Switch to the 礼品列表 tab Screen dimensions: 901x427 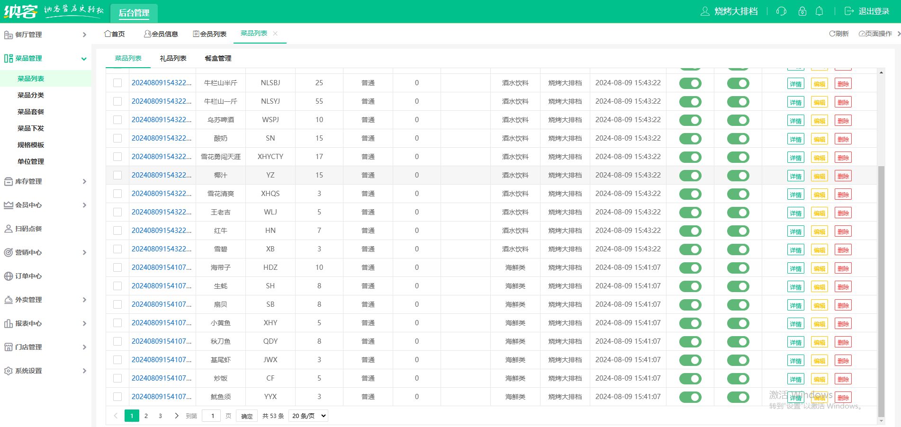pyautogui.click(x=173, y=58)
